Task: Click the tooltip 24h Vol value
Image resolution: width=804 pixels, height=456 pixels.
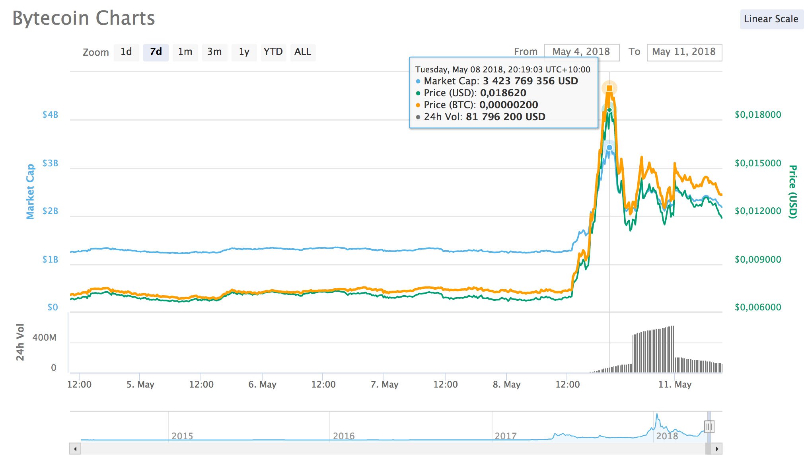Action: 506,117
